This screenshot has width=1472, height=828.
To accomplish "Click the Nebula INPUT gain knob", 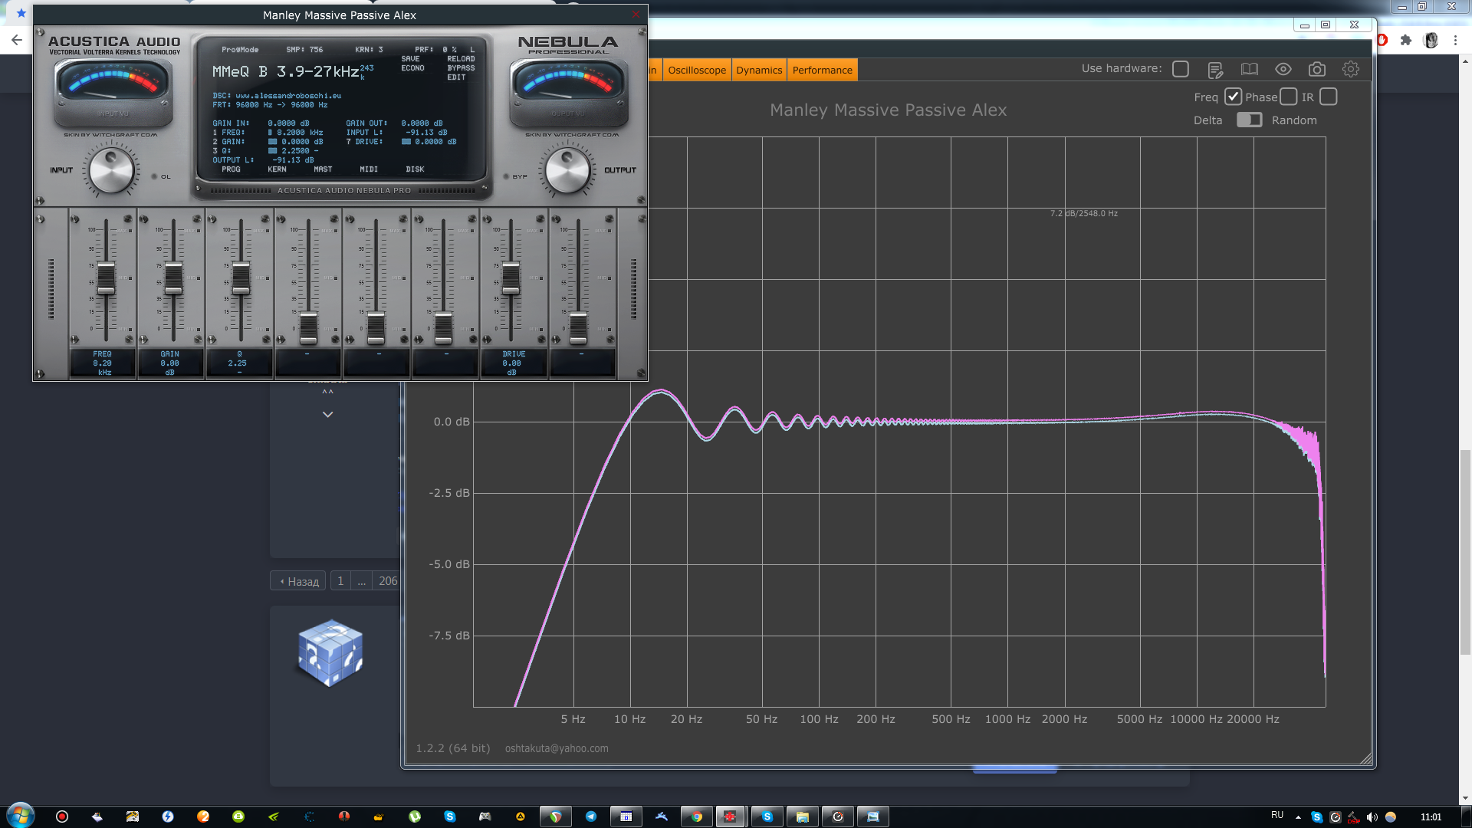I will coord(112,171).
